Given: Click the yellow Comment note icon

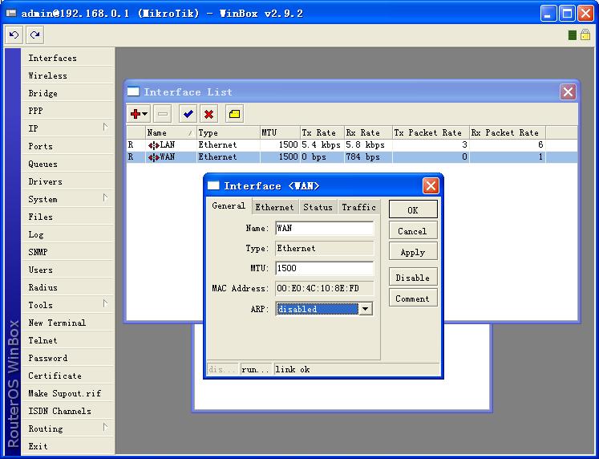Looking at the screenshot, I should [x=234, y=114].
